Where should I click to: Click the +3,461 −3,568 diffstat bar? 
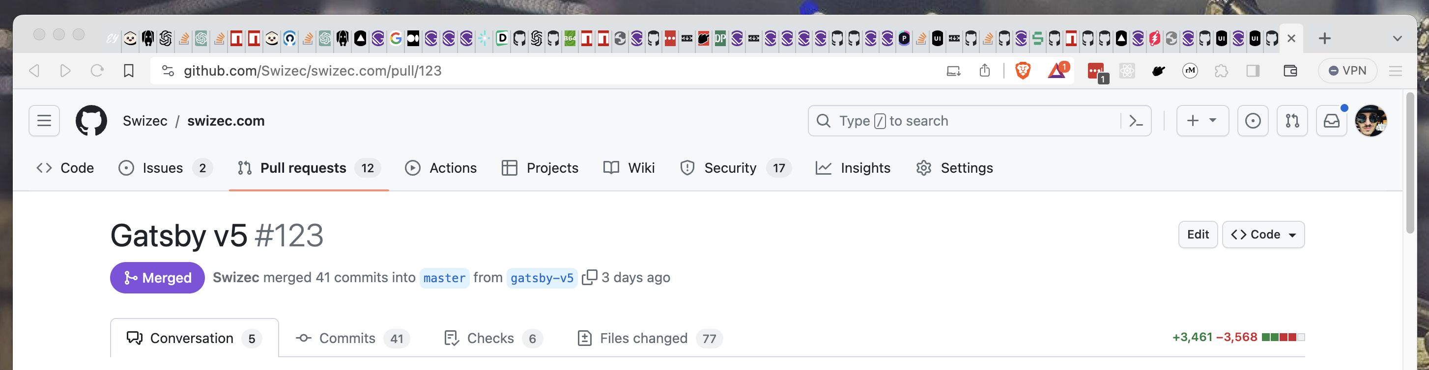[x=1238, y=337]
